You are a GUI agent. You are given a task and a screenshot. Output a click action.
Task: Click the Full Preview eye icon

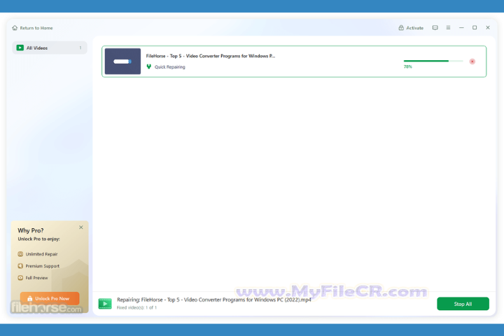coord(20,278)
